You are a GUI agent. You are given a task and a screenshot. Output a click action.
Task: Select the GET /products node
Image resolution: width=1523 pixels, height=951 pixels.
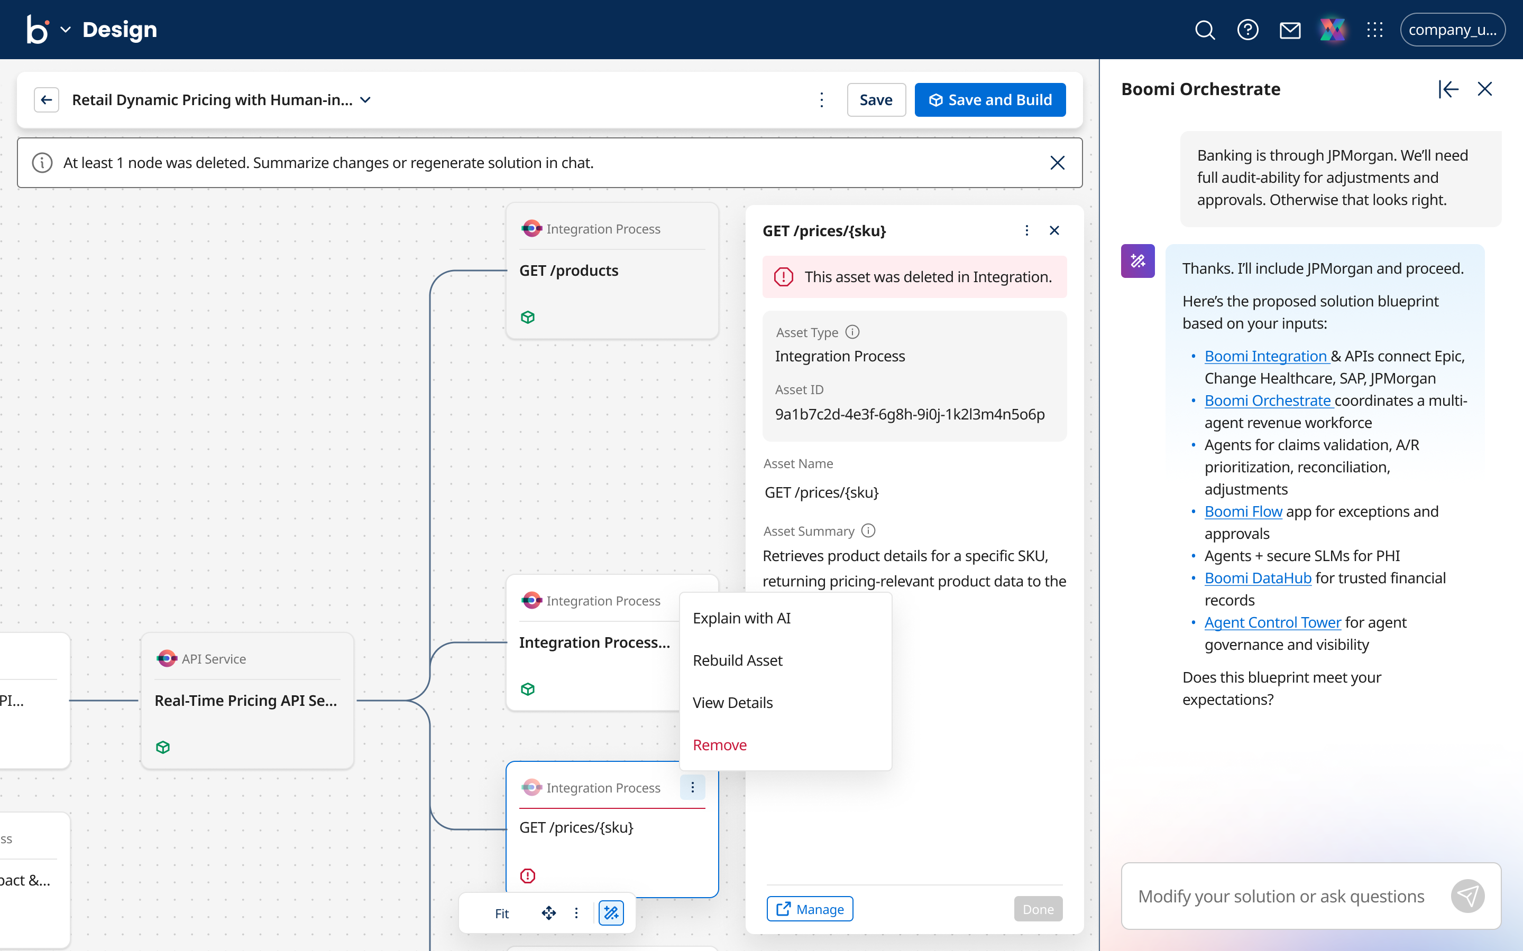pos(612,271)
